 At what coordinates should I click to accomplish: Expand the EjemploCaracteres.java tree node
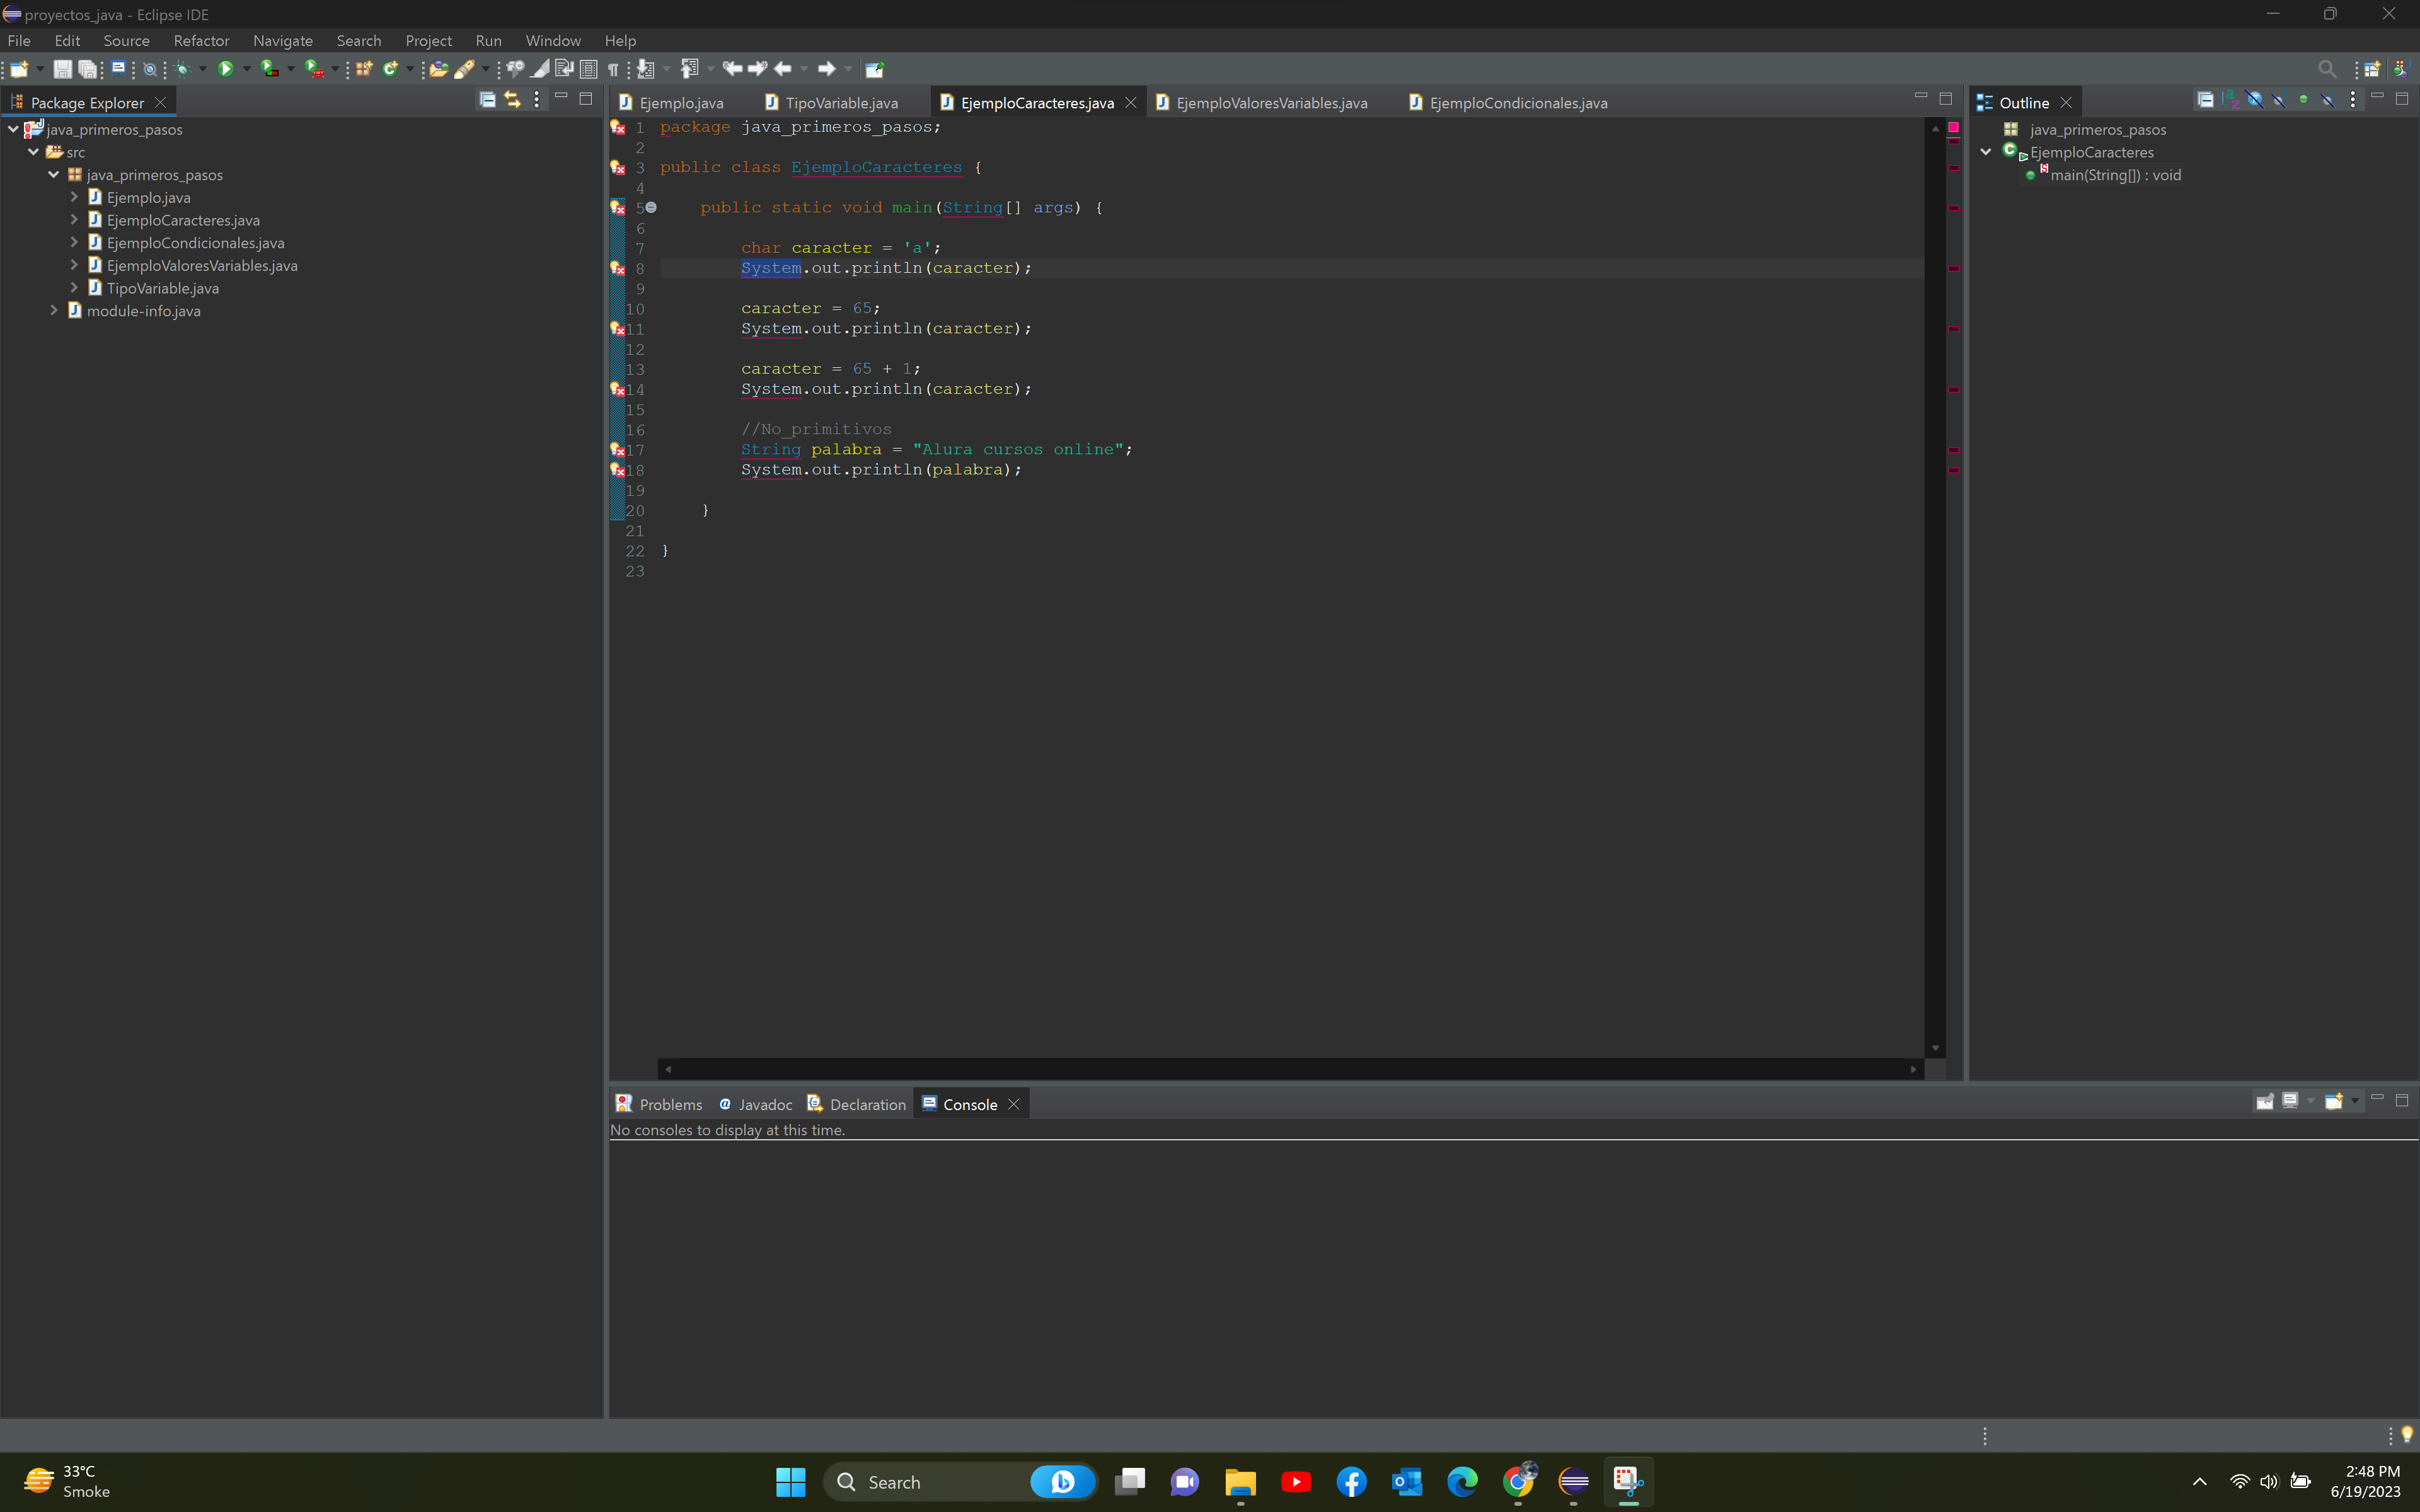[x=74, y=220]
